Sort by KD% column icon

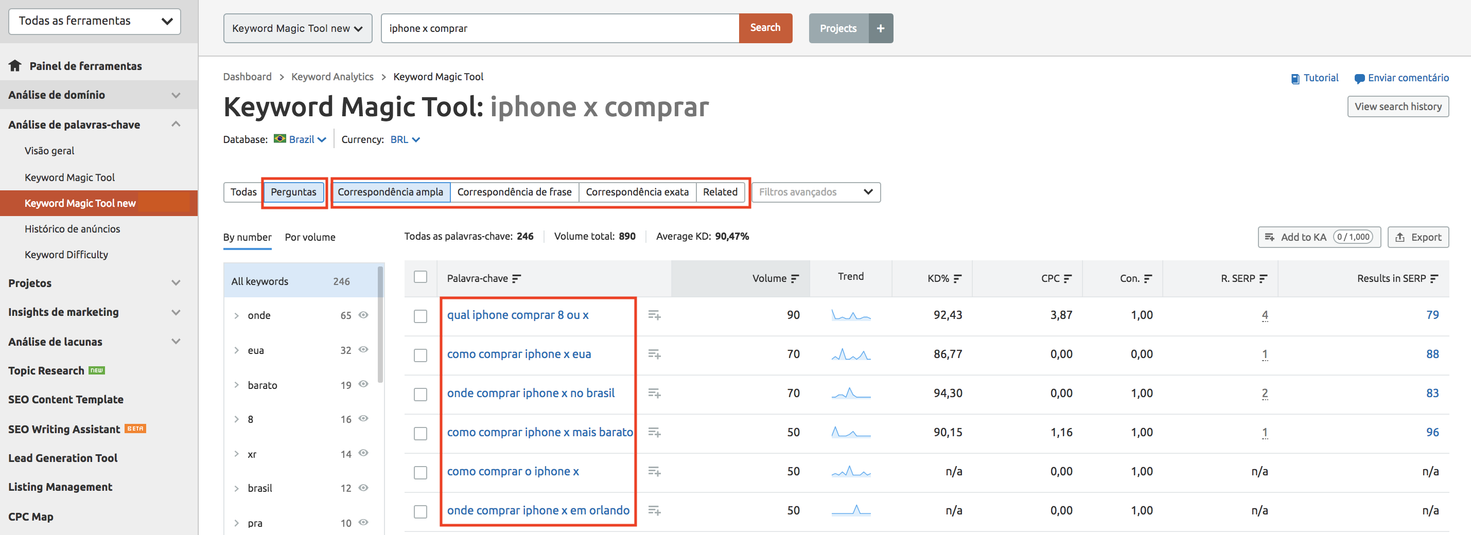[958, 279]
